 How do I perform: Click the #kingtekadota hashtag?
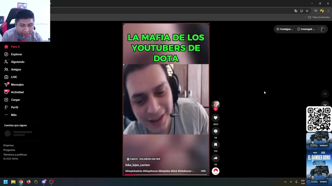[134, 171]
